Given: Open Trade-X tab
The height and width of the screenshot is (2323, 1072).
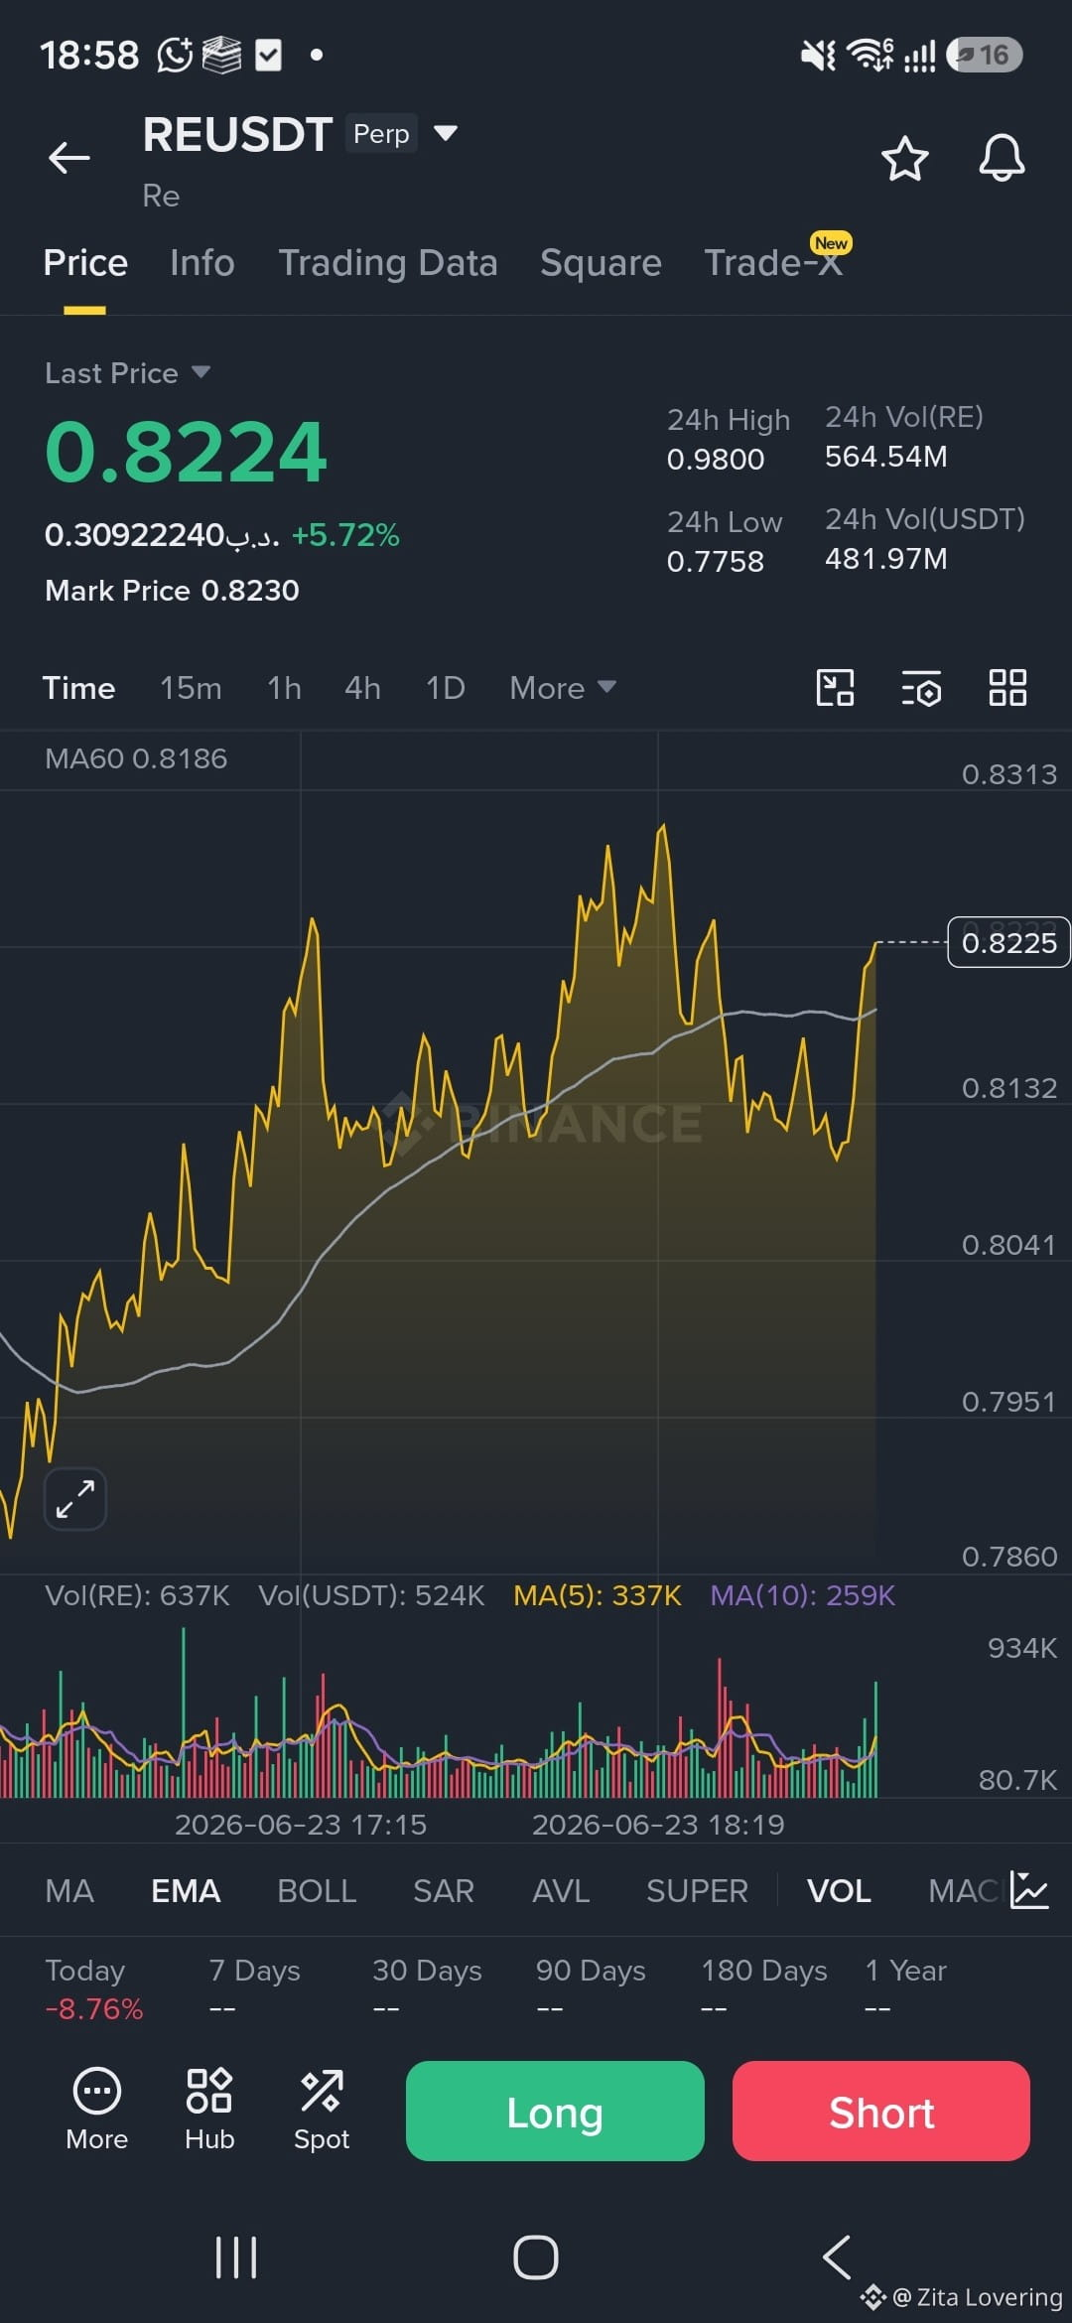Looking at the screenshot, I should (x=774, y=263).
